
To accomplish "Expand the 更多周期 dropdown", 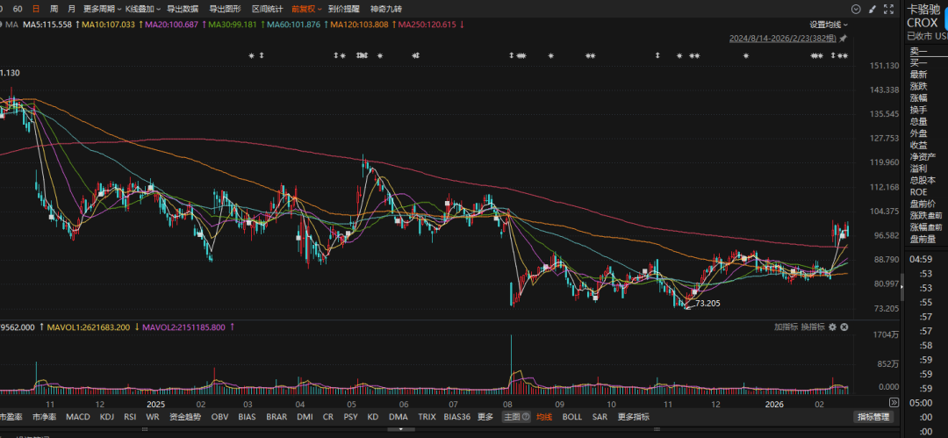I will [x=100, y=9].
